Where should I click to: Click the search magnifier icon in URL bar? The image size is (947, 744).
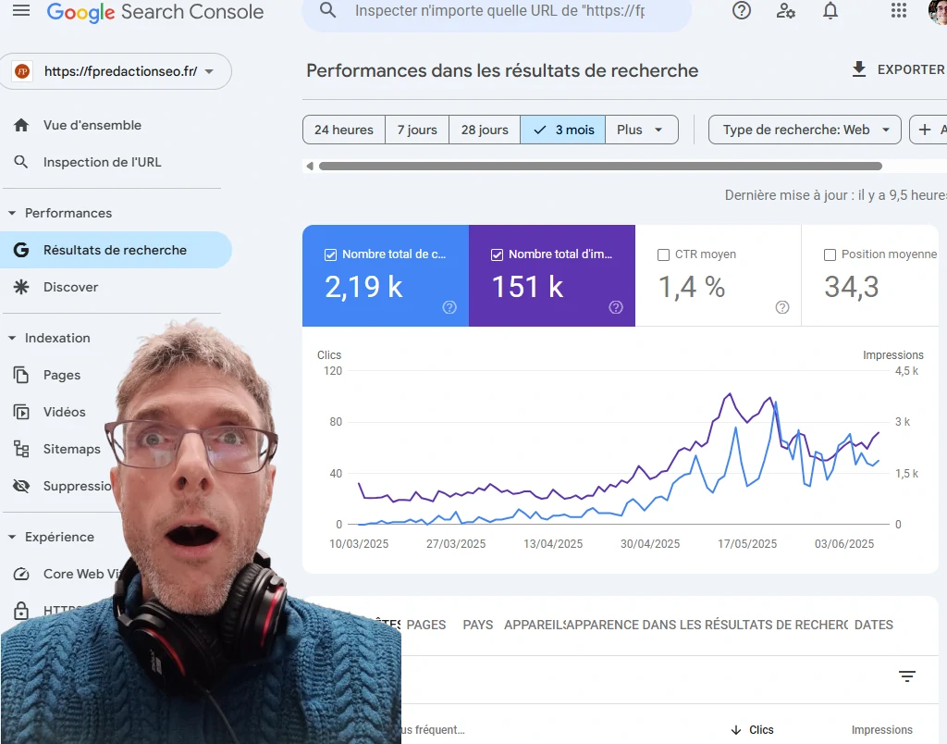point(328,10)
